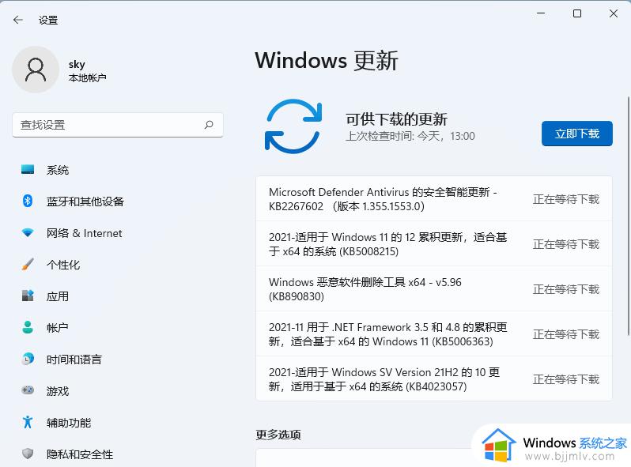The height and width of the screenshot is (467, 631).
Task: Select the KB4023057 update row
Action: pyautogui.click(x=434, y=378)
